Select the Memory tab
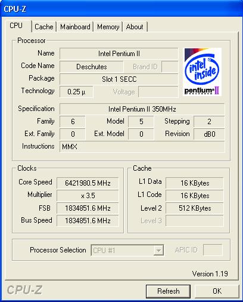 point(108,27)
